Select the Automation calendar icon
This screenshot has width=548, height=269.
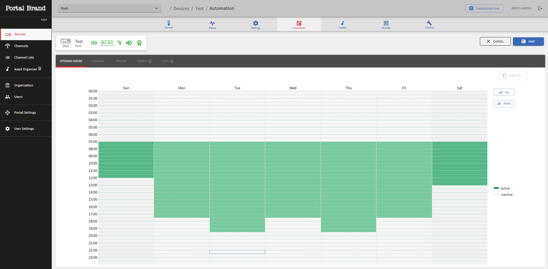[x=299, y=24]
